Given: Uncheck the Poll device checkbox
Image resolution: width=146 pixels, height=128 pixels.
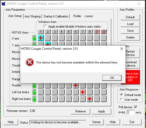Looking at the screenshot, I should 136,107.
